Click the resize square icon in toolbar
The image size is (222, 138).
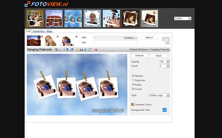(89, 50)
